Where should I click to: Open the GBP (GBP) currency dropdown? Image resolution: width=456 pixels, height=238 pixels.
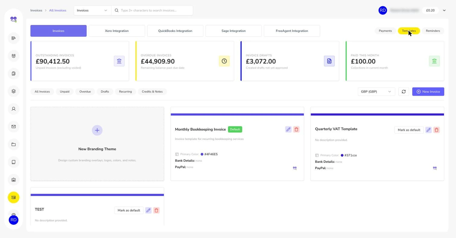click(376, 91)
